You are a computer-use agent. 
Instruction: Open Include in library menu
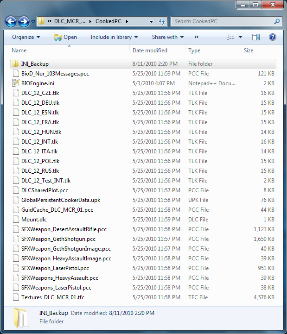(x=114, y=37)
